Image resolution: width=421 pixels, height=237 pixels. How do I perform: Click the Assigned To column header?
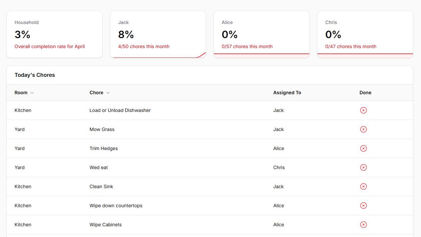[x=287, y=93]
